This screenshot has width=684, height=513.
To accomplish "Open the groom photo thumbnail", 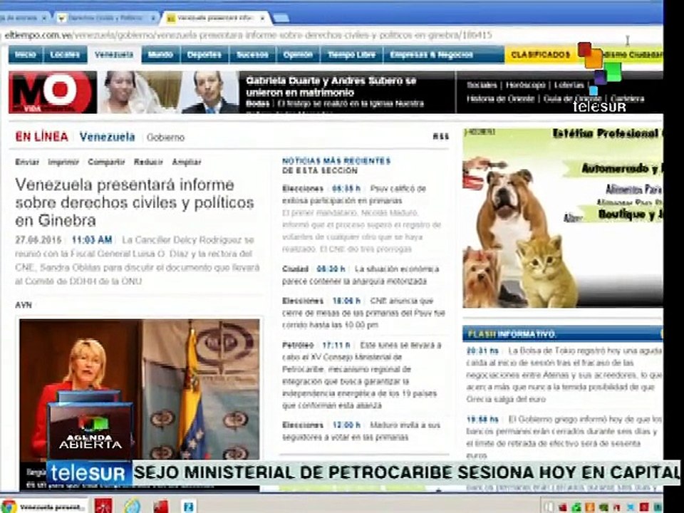I will (209, 92).
